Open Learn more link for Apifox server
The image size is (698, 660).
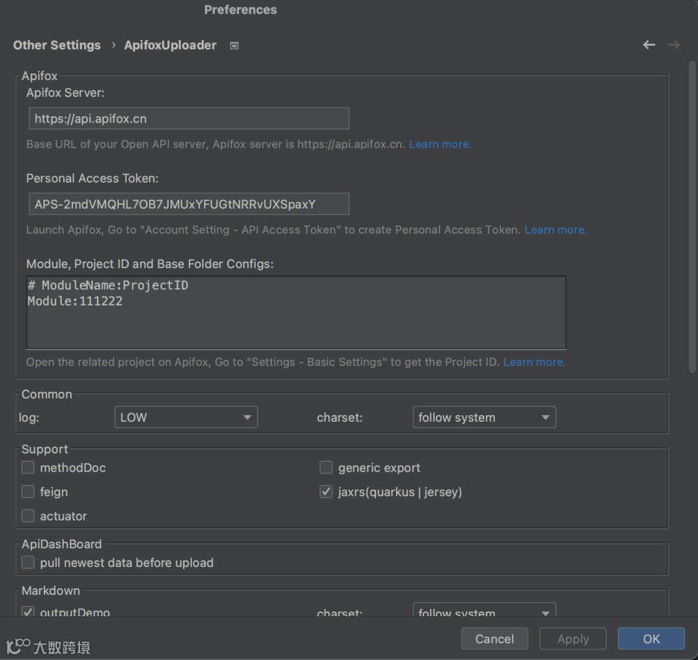[x=440, y=144]
